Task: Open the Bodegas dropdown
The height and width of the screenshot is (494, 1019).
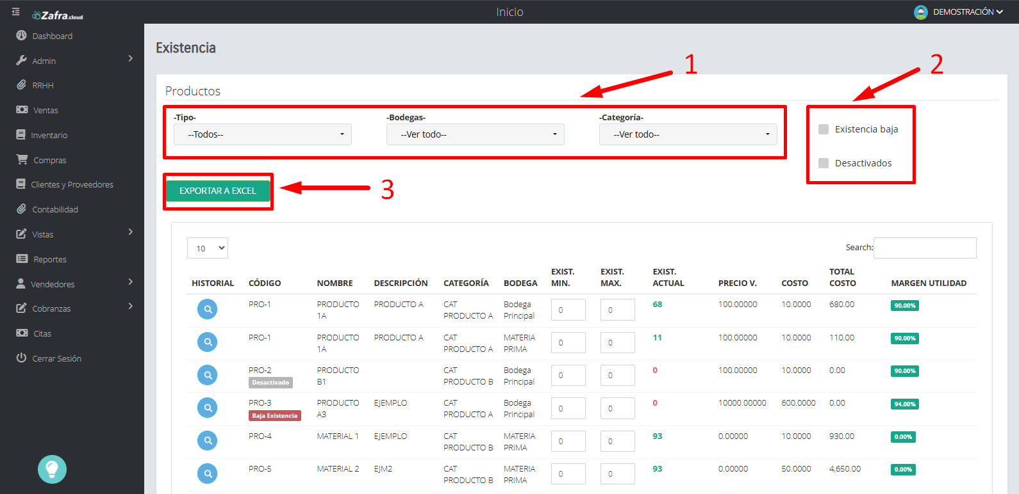Action: click(x=476, y=134)
